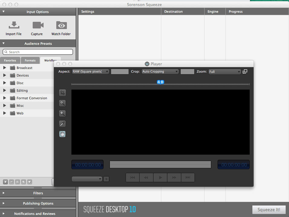This screenshot has width=289, height=217.
Task: Activate the zoom in magnifier tool
Action: [62, 103]
